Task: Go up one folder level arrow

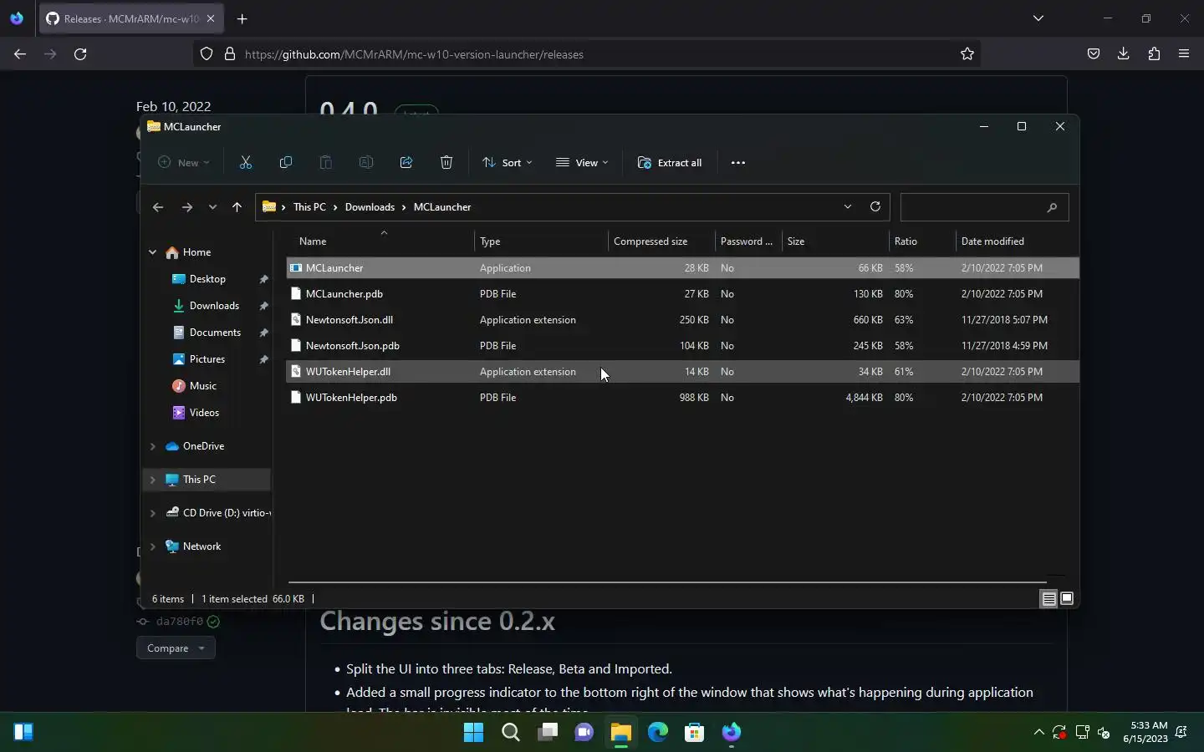Action: tap(237, 207)
